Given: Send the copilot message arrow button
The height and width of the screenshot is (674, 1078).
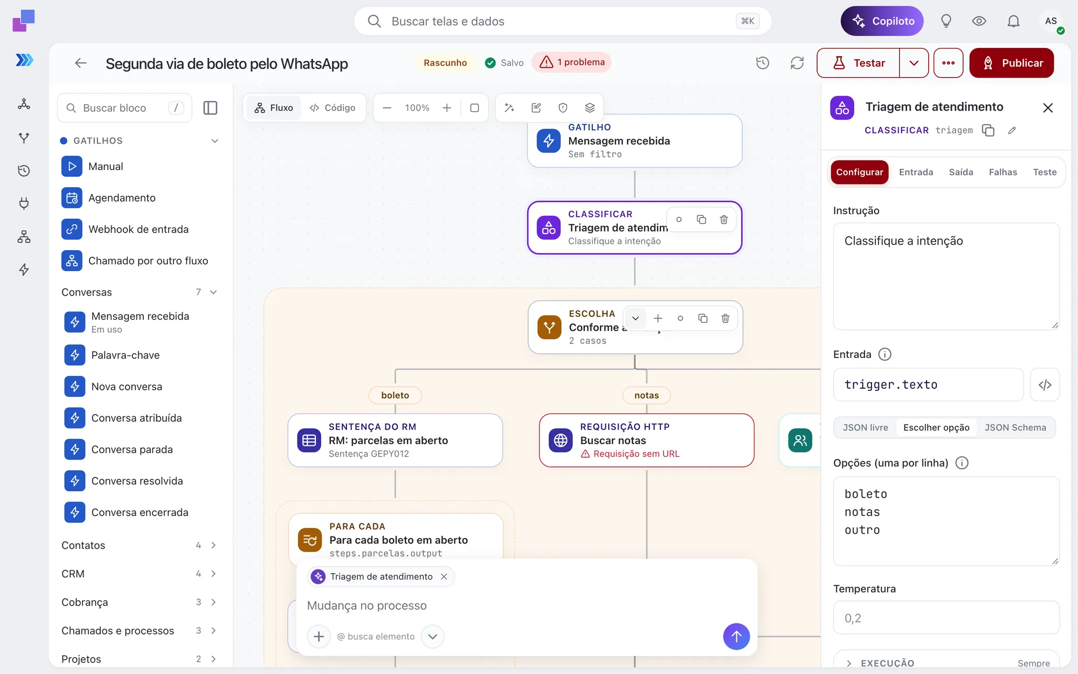Looking at the screenshot, I should [736, 636].
